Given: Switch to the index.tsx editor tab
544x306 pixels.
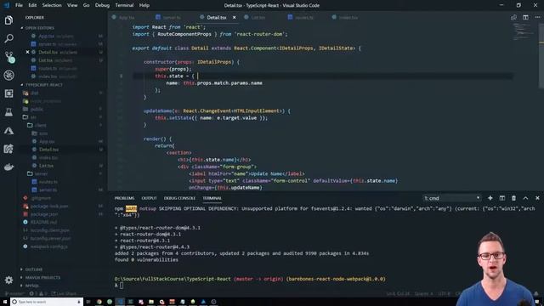Looking at the screenshot, I should [x=348, y=17].
